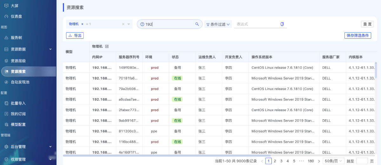Open column settings icon next to 物理机 header
The width and height of the screenshot is (381, 165).
tap(107, 47)
